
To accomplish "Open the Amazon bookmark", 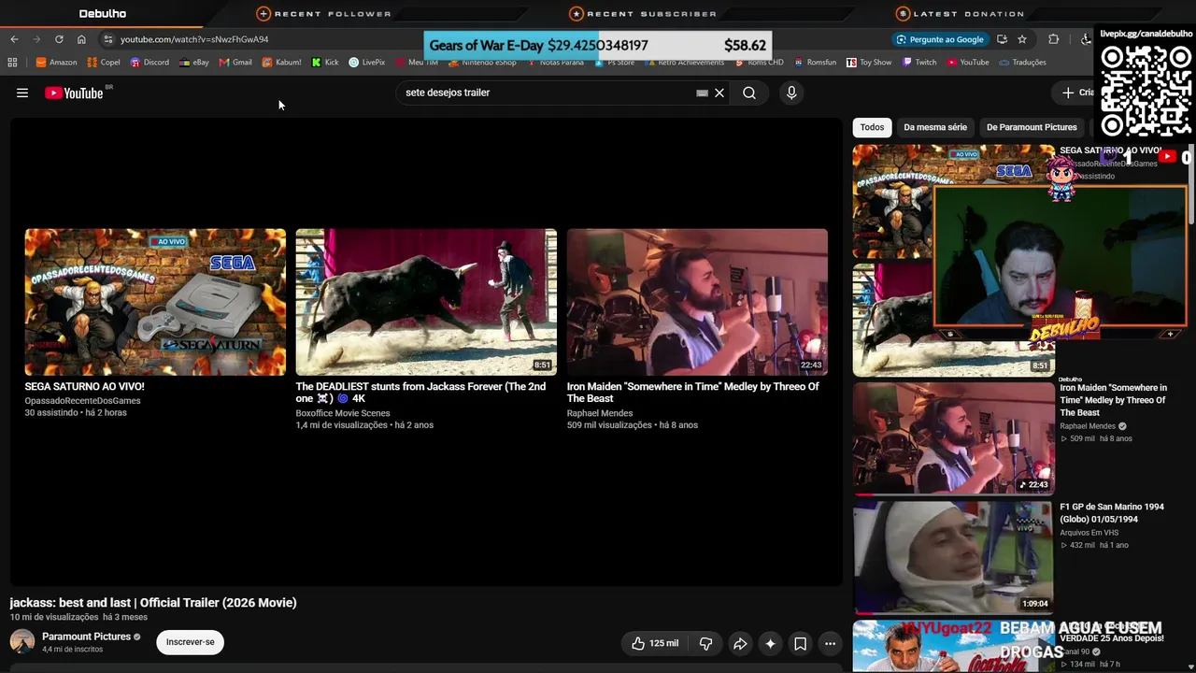I will point(56,63).
